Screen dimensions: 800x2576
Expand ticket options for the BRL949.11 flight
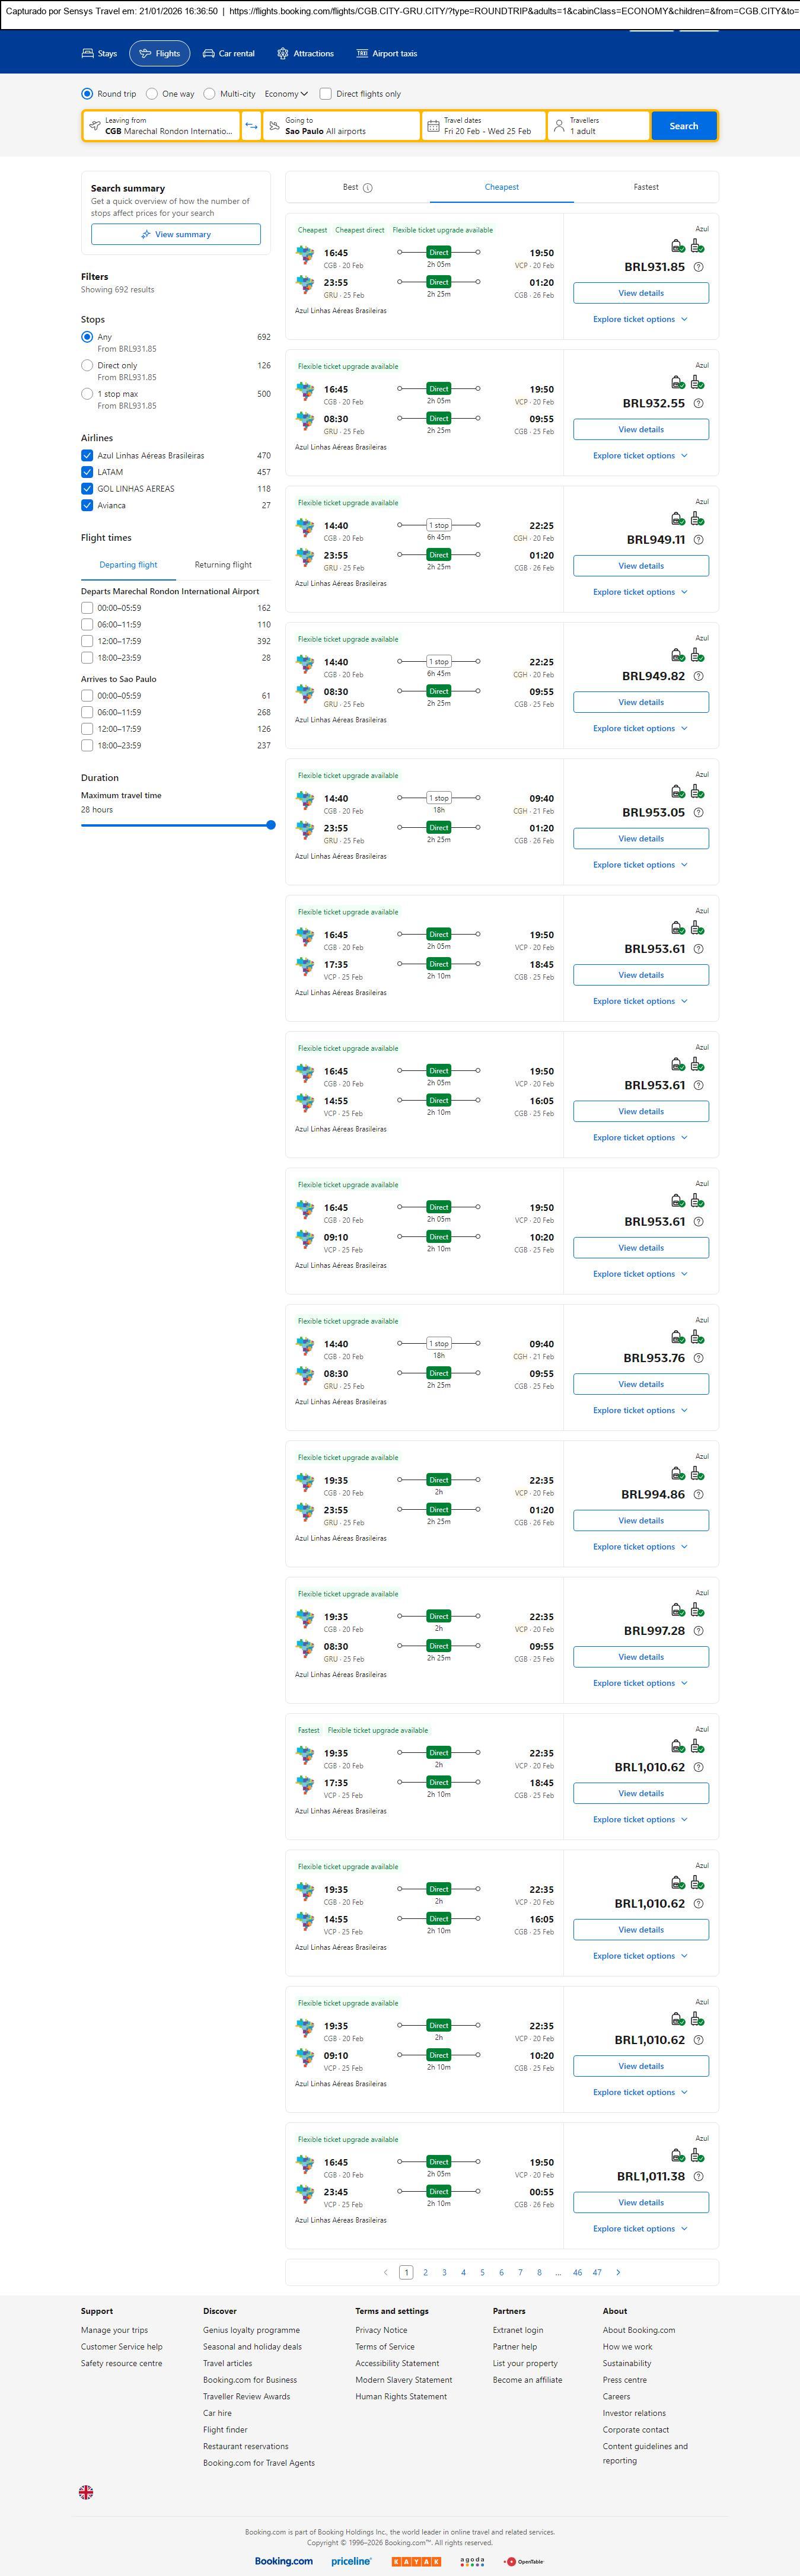(x=640, y=592)
